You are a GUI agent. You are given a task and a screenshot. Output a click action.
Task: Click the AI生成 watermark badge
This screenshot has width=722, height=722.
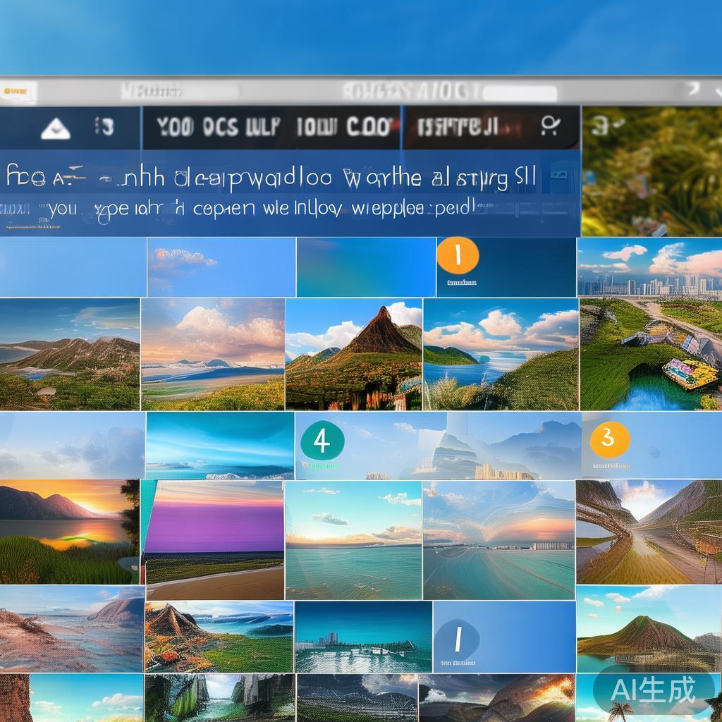652,690
